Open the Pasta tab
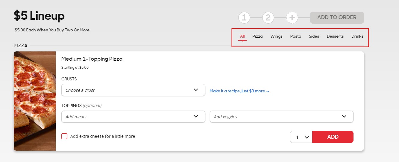Screen dimensions: 399x162 (x=295, y=36)
